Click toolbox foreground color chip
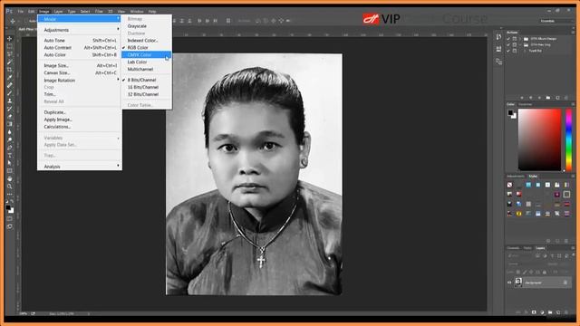The image size is (580, 326). point(8,208)
